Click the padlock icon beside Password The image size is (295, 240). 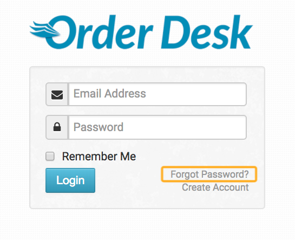(57, 127)
